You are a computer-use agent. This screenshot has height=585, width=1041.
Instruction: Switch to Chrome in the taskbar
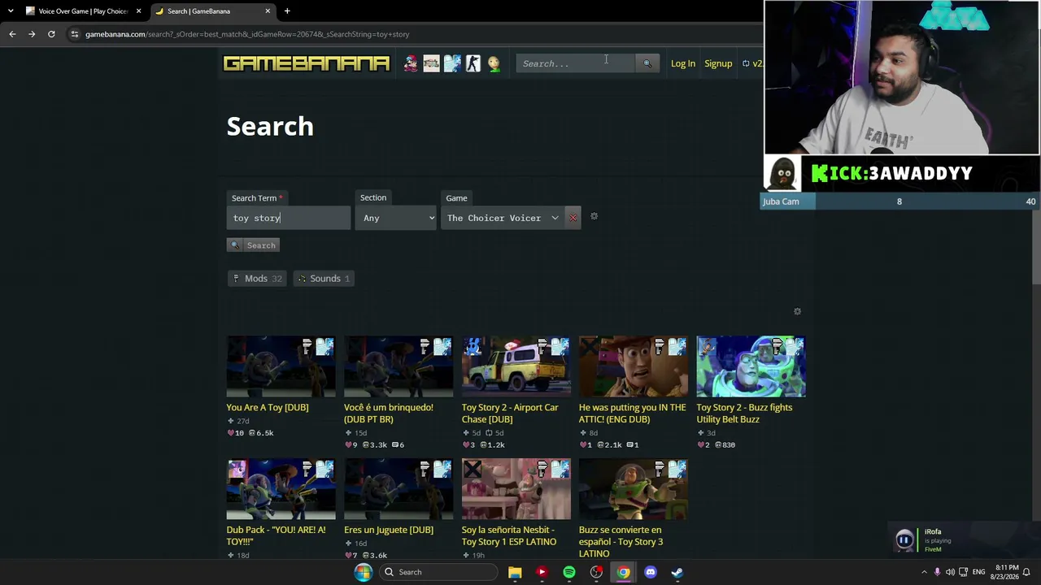click(x=623, y=572)
